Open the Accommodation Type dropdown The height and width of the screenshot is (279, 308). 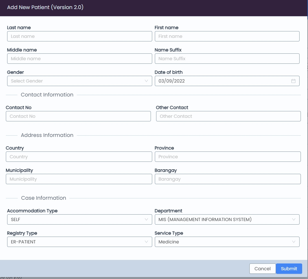[x=79, y=219]
